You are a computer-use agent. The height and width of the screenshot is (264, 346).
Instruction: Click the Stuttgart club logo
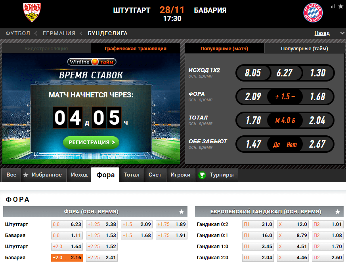coord(32,12)
